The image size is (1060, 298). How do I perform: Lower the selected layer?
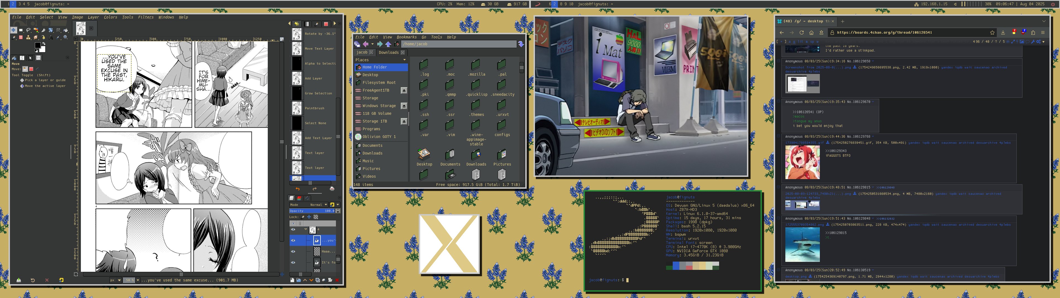point(311,280)
